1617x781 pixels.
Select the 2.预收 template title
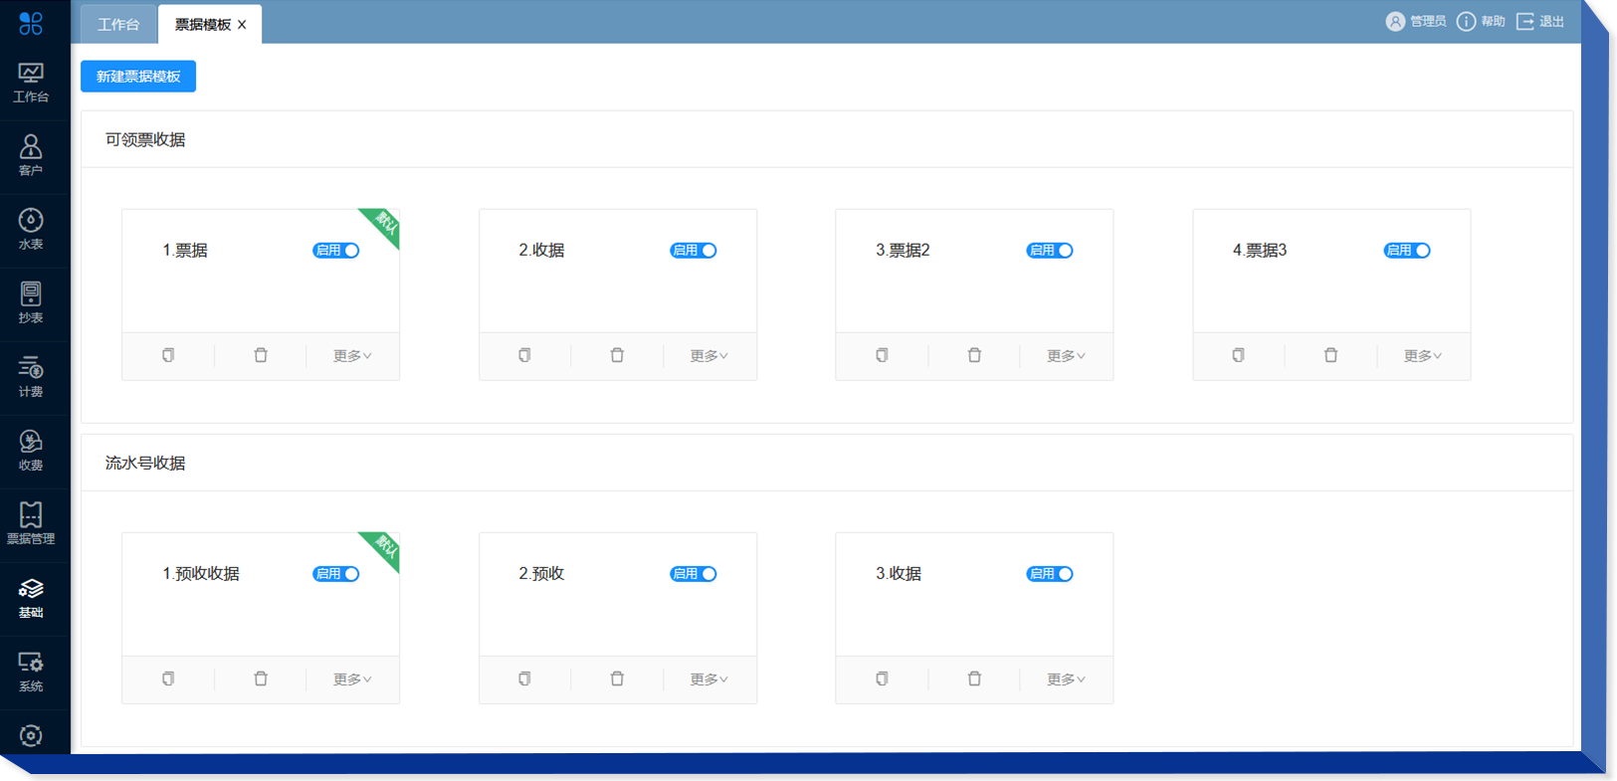tap(541, 574)
